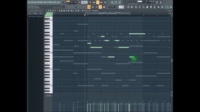Viewport: 200px width, 112px height.
Task: Click the tempo display field
Action: [x=84, y=2]
